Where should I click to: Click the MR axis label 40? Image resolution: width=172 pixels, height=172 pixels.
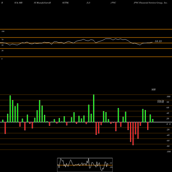click(168, 113)
